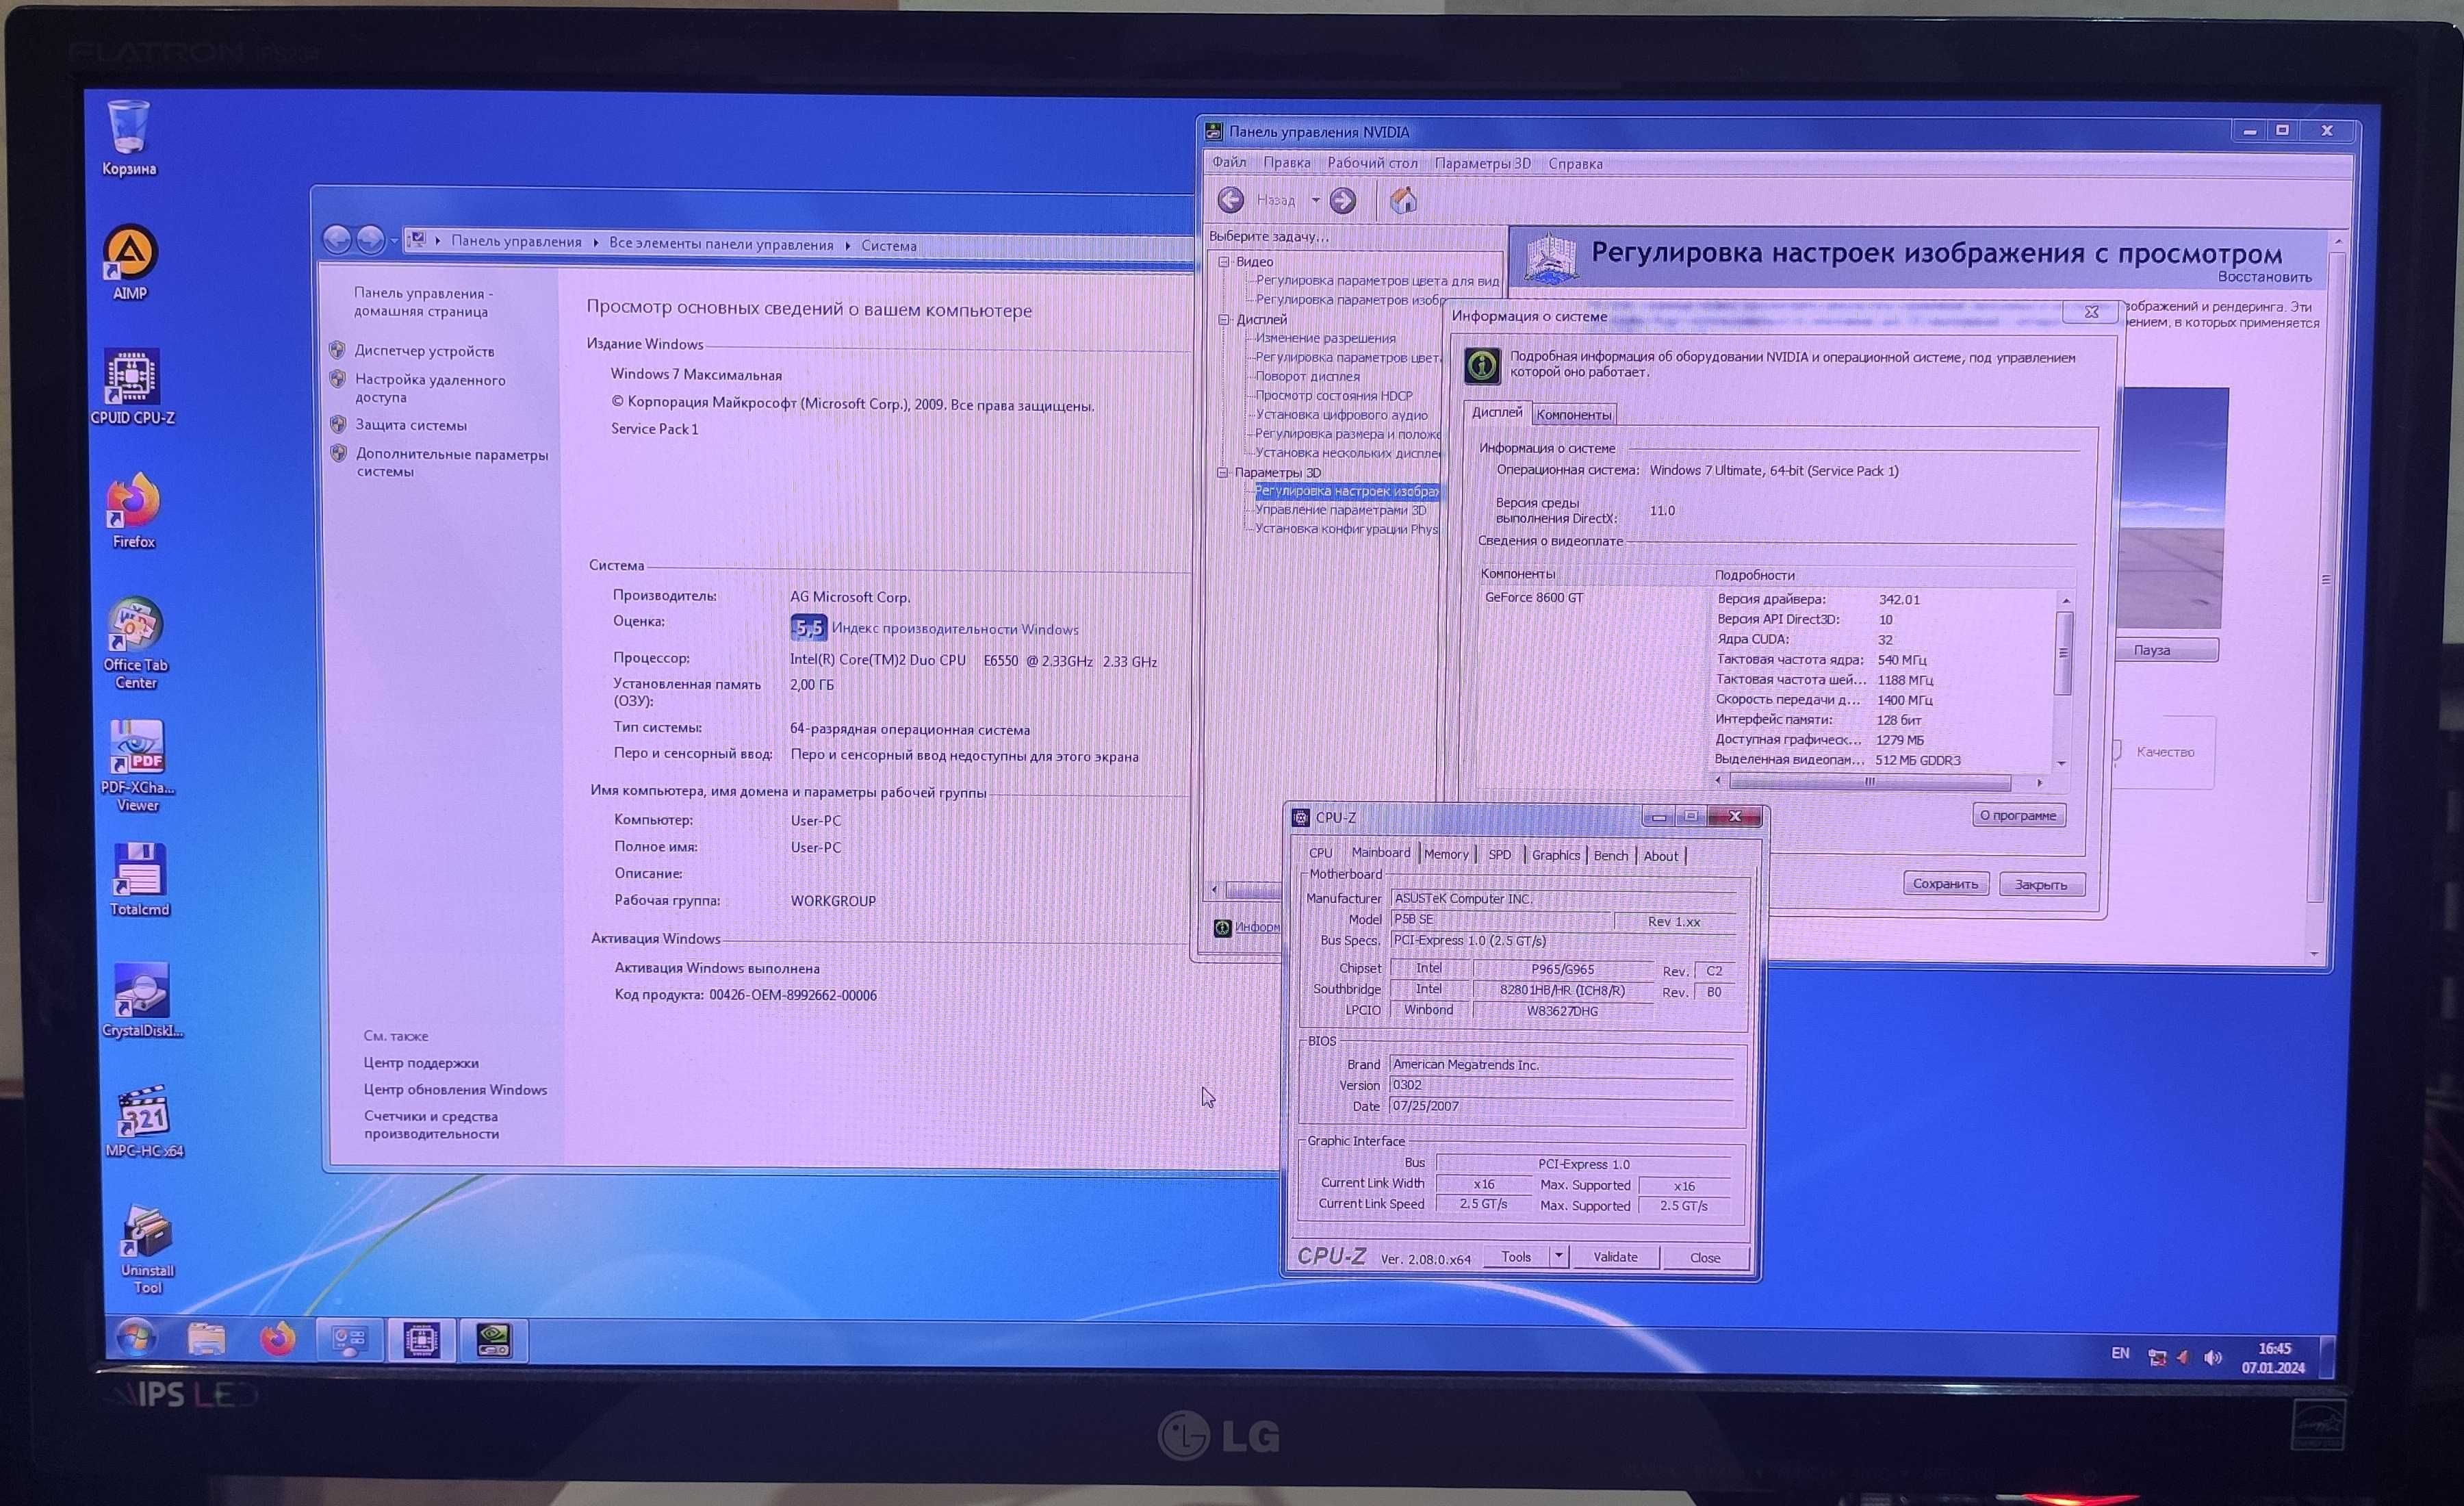Viewport: 2464px width, 1506px height.
Task: Open Настройка удаленного доступа link
Action: pos(430,388)
